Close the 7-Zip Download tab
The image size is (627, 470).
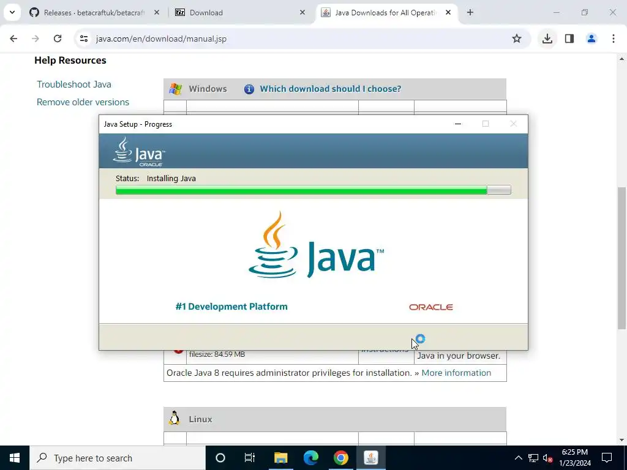click(302, 12)
